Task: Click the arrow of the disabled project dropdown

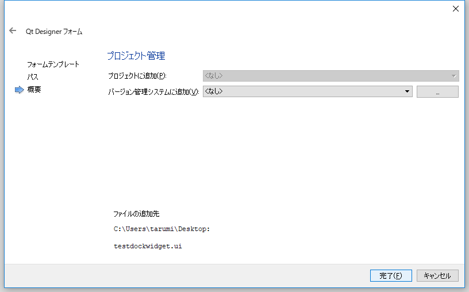Action: (453, 76)
